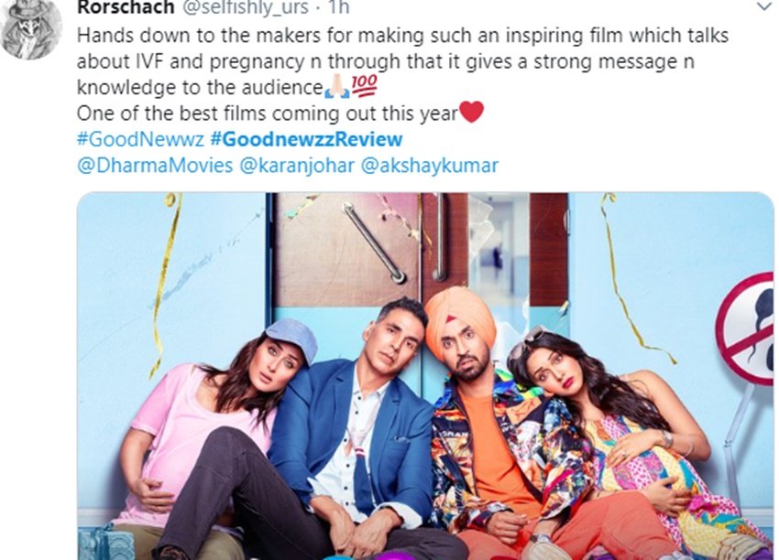779x560 pixels.
Task: Follow the #GoodNewwz hashtag
Action: [x=140, y=139]
